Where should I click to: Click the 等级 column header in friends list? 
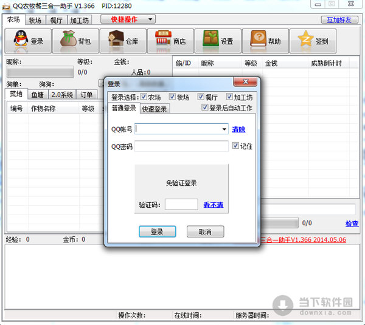(x=252, y=63)
